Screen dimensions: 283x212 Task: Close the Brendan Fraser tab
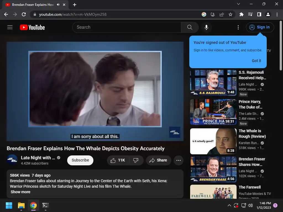click(64, 5)
